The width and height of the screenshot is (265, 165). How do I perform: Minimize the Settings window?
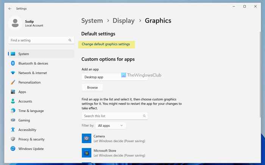(234, 6)
